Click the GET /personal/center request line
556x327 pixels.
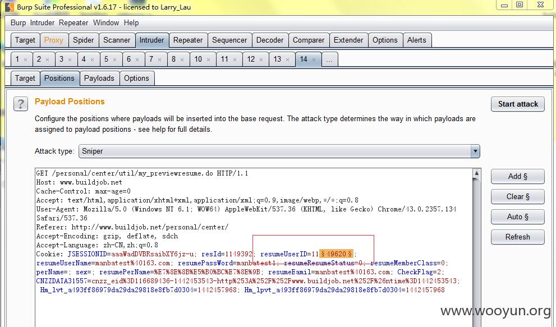click(x=142, y=173)
